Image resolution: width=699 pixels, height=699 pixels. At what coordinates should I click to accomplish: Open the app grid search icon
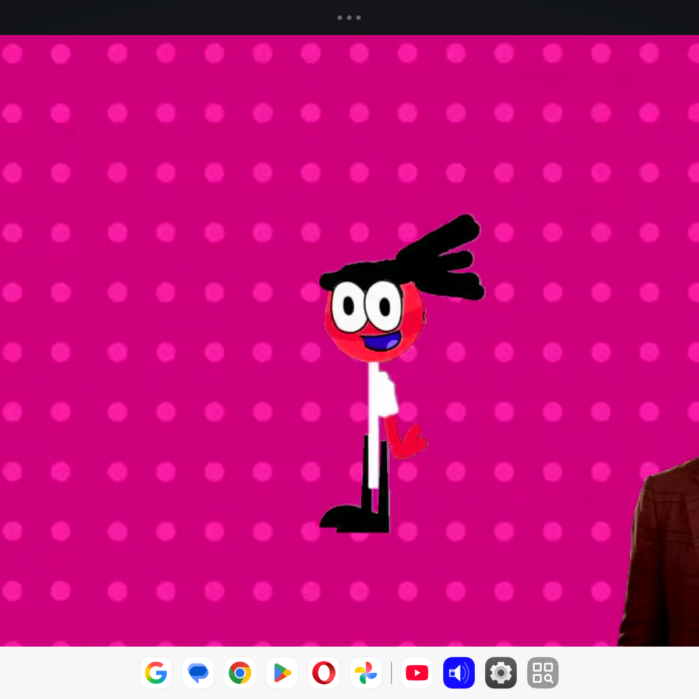543,673
